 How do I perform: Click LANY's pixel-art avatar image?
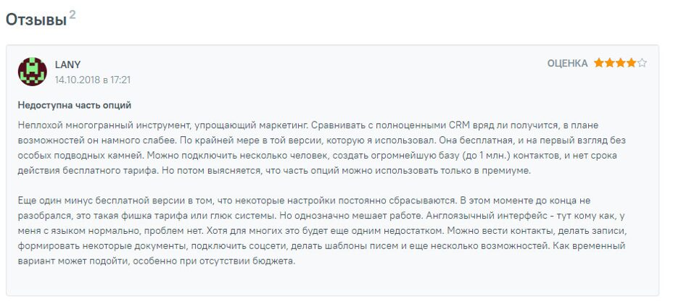[32, 72]
